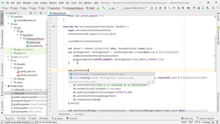The image size is (220, 124).
Task: Toggle the Gradle side panel
Action: [218, 17]
